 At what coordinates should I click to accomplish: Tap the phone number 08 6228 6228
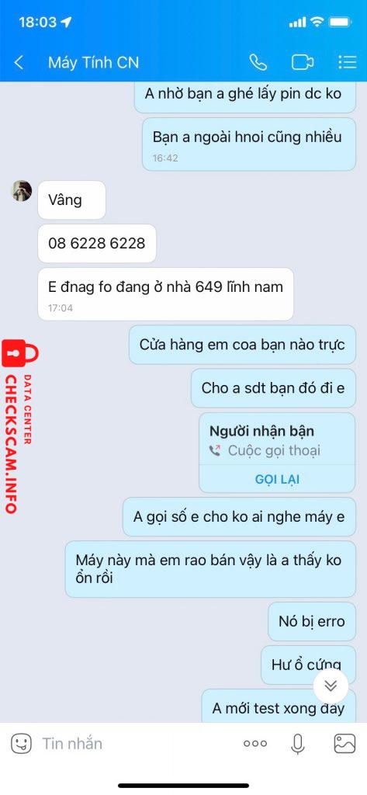point(97,243)
